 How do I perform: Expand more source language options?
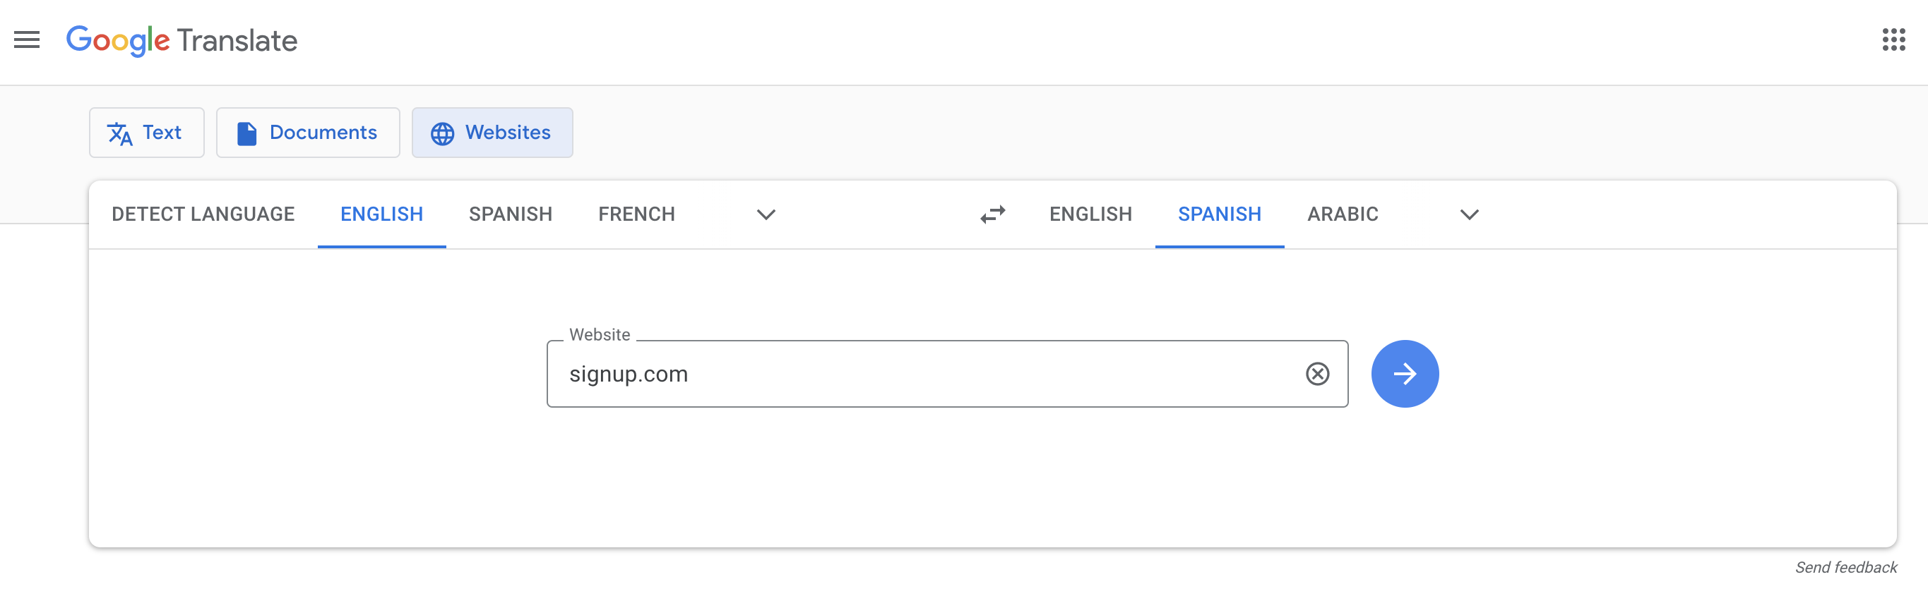pyautogui.click(x=765, y=215)
